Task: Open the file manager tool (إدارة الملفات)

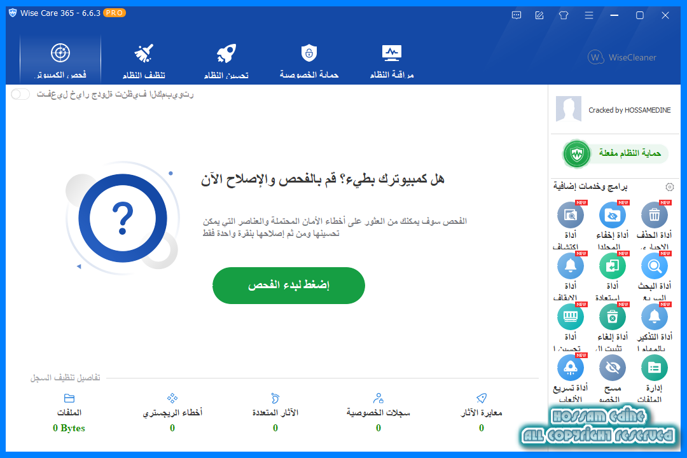Action: (654, 368)
